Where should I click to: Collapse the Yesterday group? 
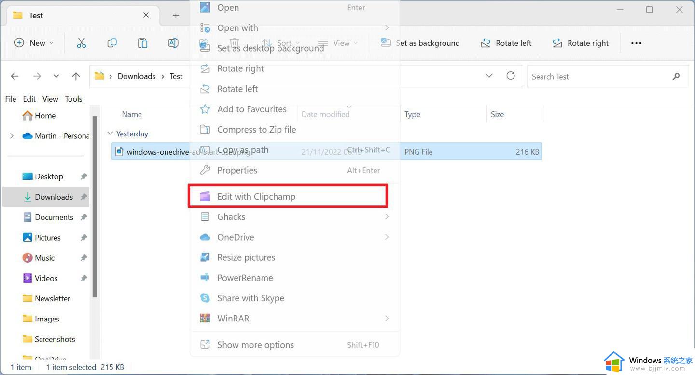tap(110, 134)
